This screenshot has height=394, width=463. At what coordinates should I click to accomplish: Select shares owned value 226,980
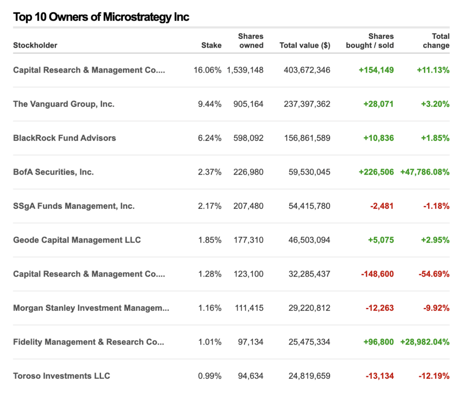[x=248, y=172]
